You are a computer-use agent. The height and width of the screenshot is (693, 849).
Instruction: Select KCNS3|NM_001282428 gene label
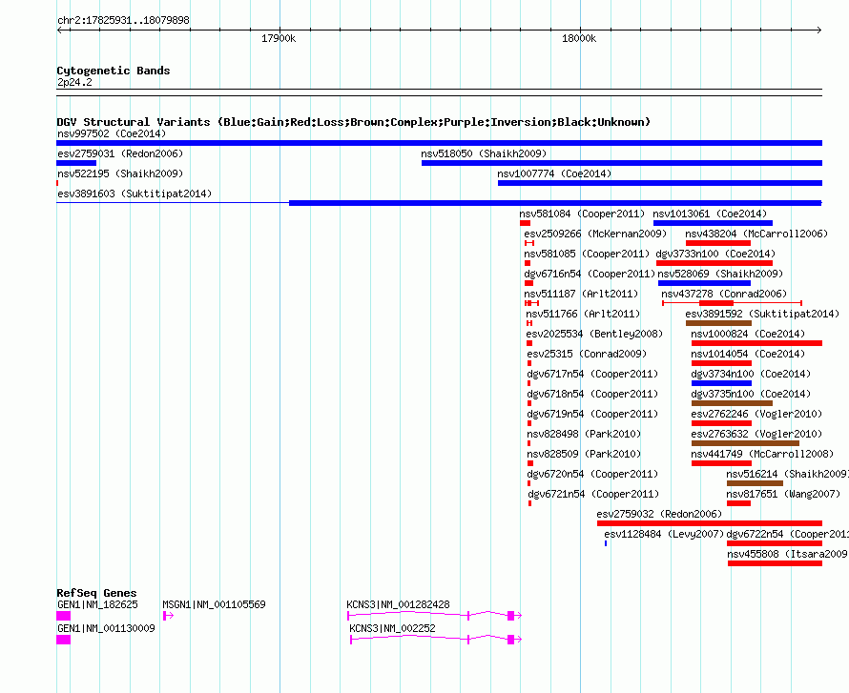point(398,604)
